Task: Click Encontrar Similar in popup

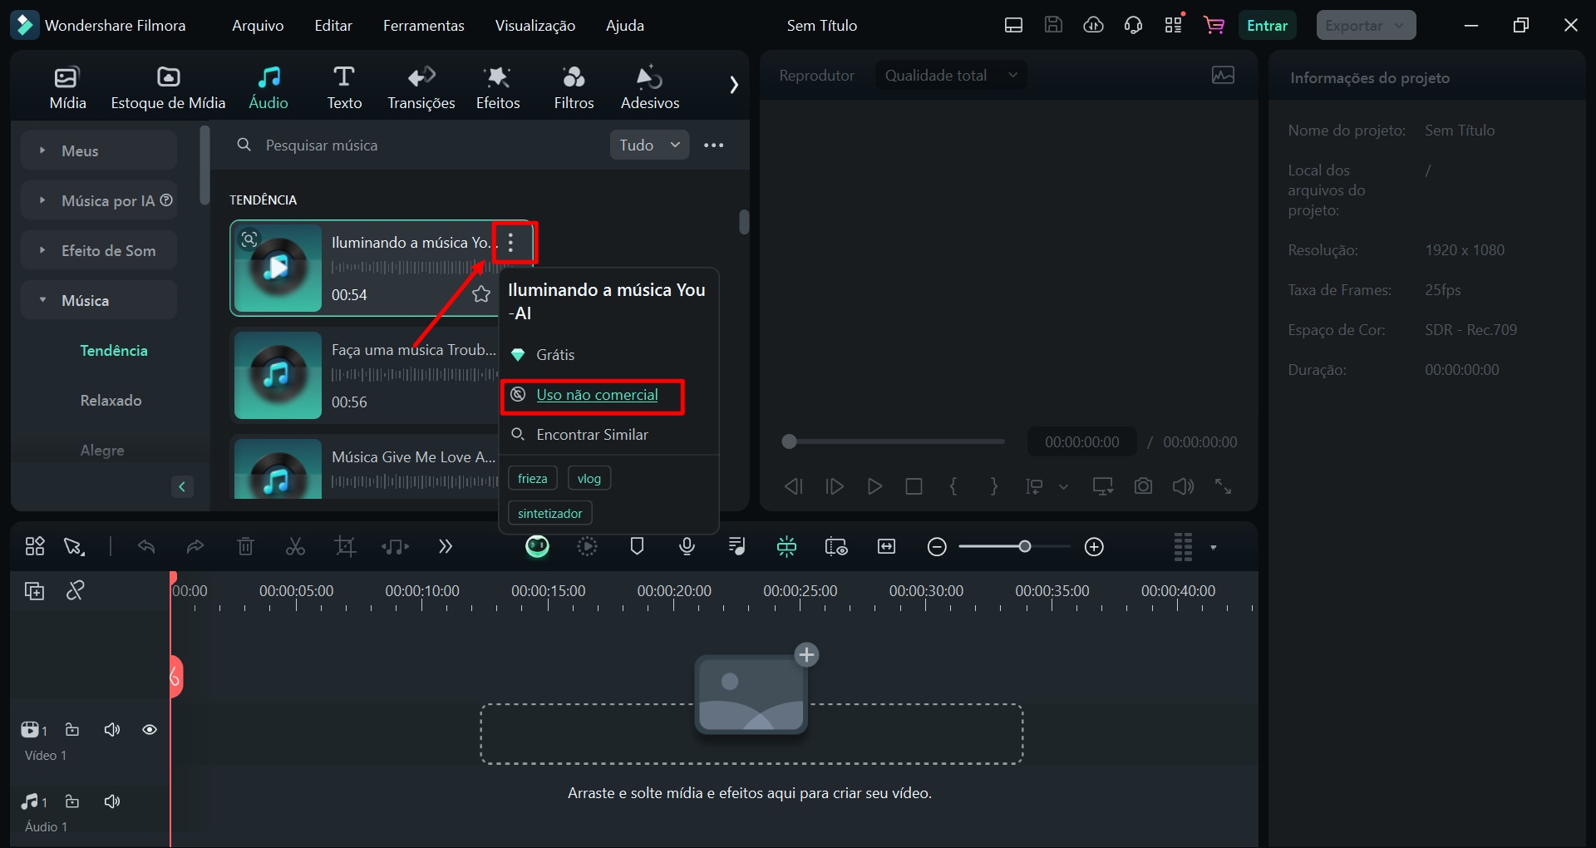Action: pyautogui.click(x=592, y=435)
